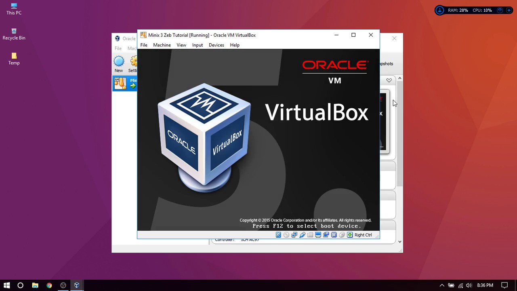This screenshot has width=517, height=291.
Task: Click the battery tray icon
Action: pyautogui.click(x=451, y=285)
